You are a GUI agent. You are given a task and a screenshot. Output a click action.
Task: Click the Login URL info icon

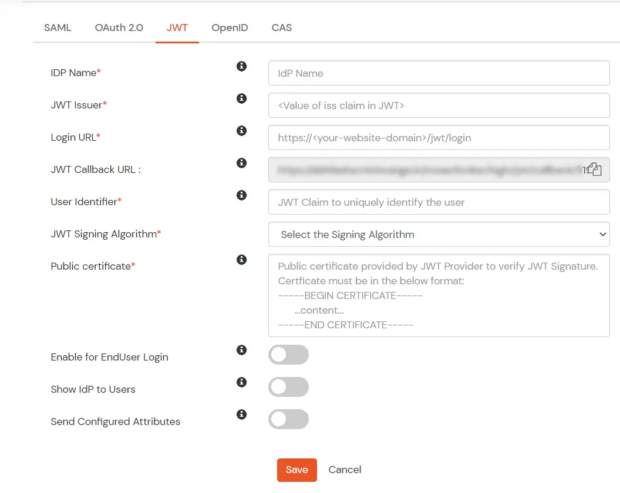coord(241,131)
